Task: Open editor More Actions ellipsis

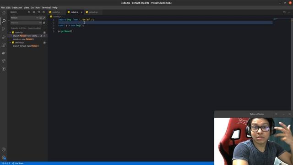Action: 289,12
